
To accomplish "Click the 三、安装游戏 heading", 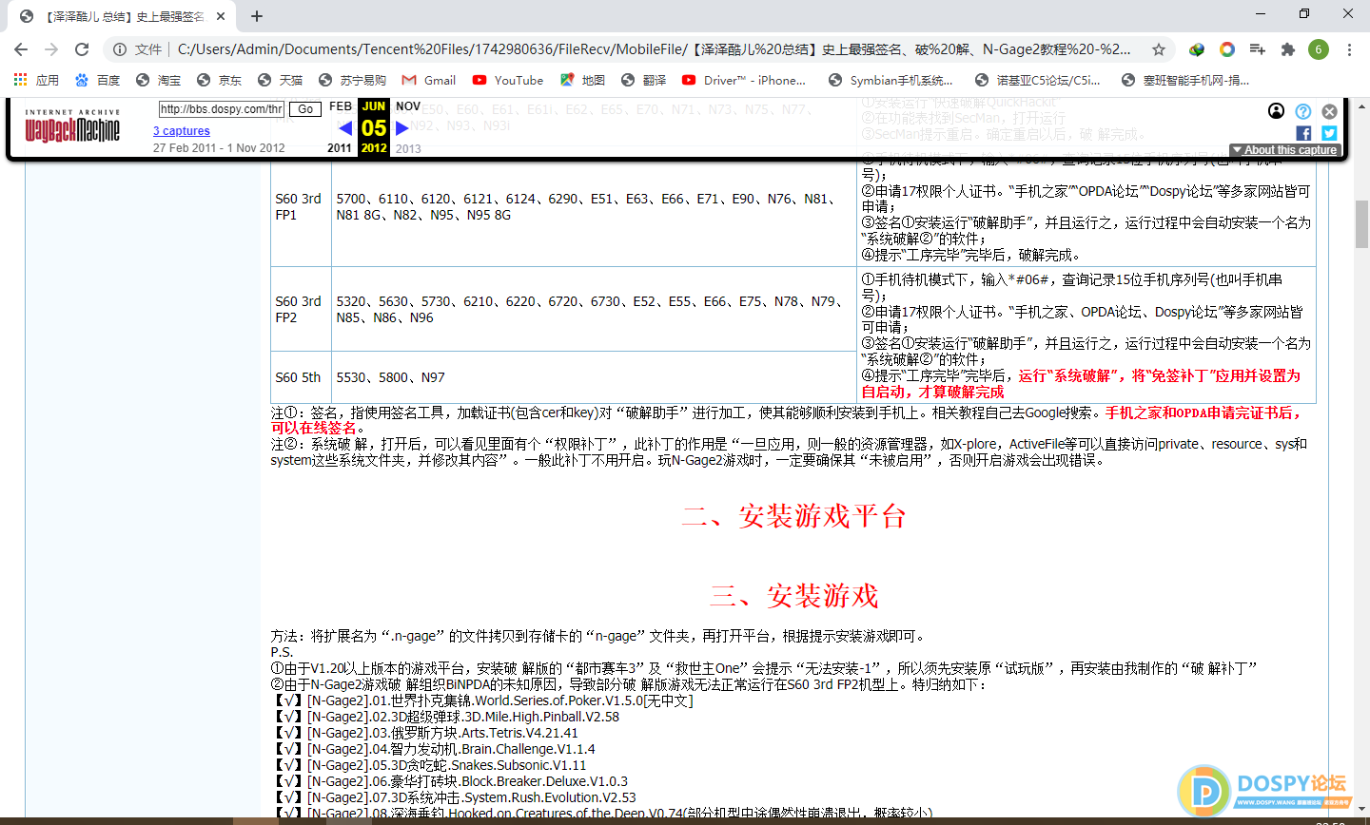I will tap(793, 596).
